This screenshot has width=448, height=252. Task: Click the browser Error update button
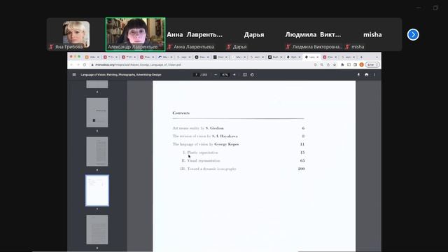click(372, 65)
